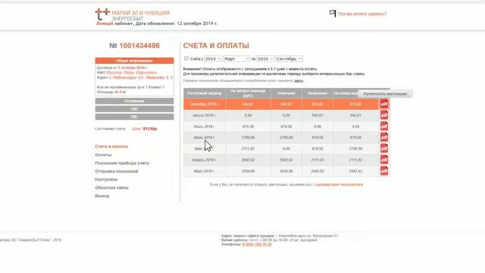485x273 pixels.
Task: Open 'Отправка показаний' page
Action: point(117,171)
